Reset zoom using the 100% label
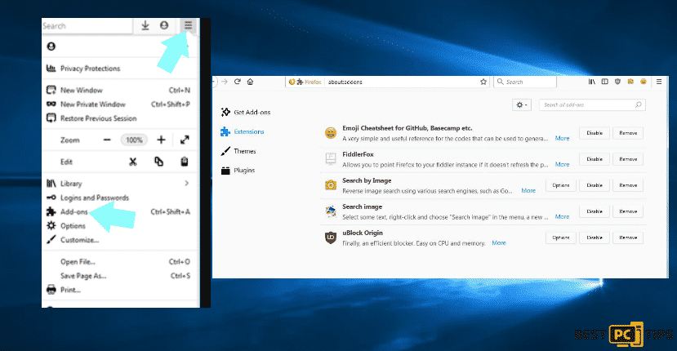677x351 pixels. coord(134,140)
